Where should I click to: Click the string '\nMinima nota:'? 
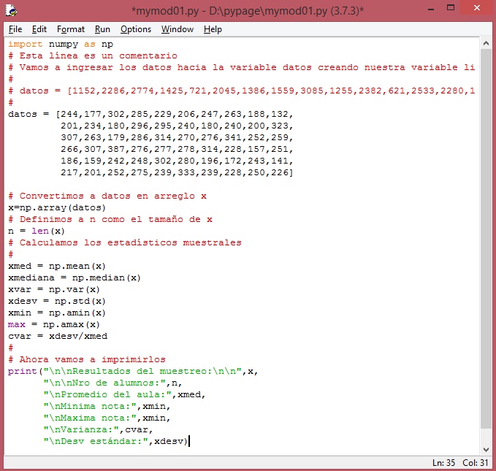(90, 406)
